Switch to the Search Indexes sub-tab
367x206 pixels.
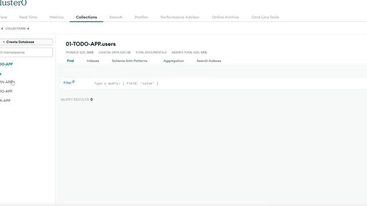pyautogui.click(x=209, y=61)
